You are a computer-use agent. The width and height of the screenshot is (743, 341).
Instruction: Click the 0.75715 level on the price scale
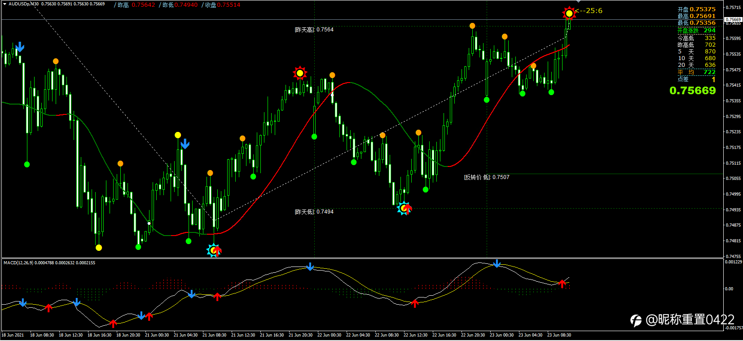734,8
